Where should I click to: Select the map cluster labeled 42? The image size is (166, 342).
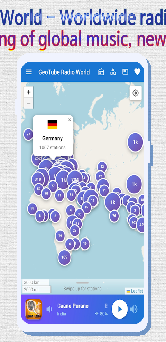click(x=102, y=167)
